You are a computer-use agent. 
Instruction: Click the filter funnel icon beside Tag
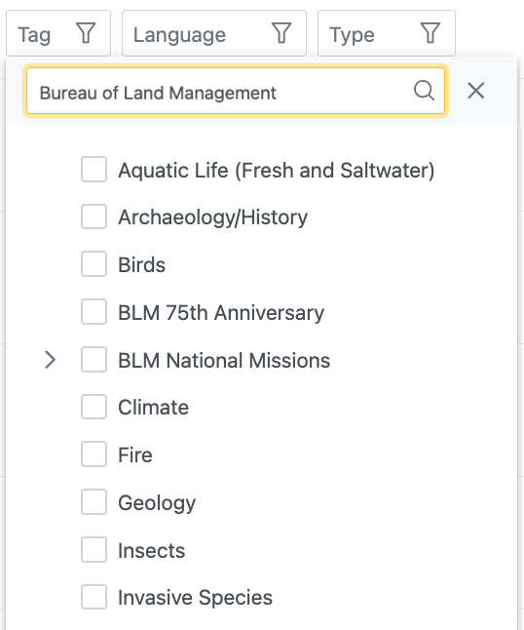pos(86,33)
